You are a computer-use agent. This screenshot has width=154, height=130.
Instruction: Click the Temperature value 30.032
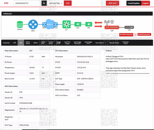(32, 68)
